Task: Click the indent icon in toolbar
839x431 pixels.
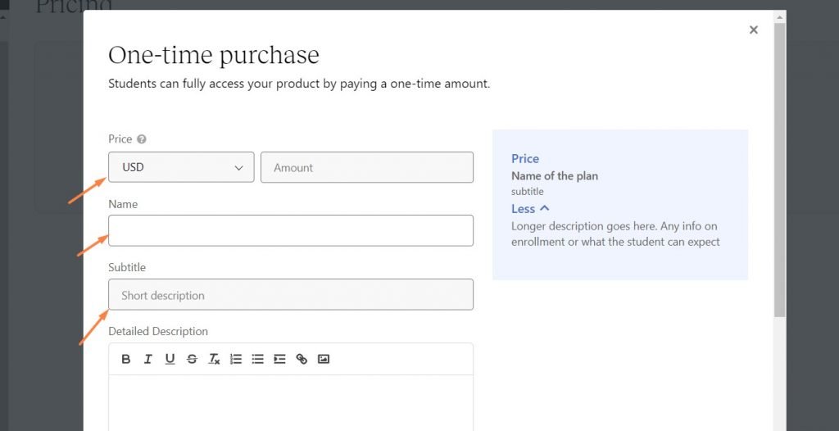Action: click(279, 359)
